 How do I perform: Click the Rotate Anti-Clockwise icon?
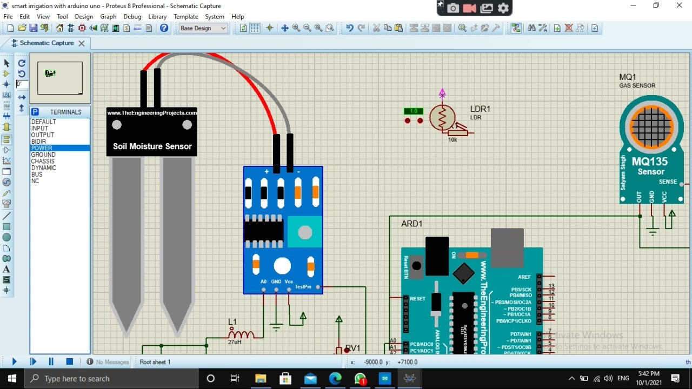[x=22, y=74]
